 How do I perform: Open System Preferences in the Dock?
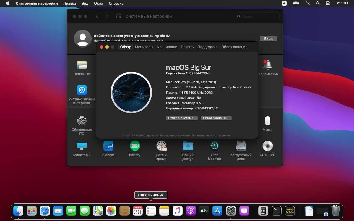coord(231,211)
